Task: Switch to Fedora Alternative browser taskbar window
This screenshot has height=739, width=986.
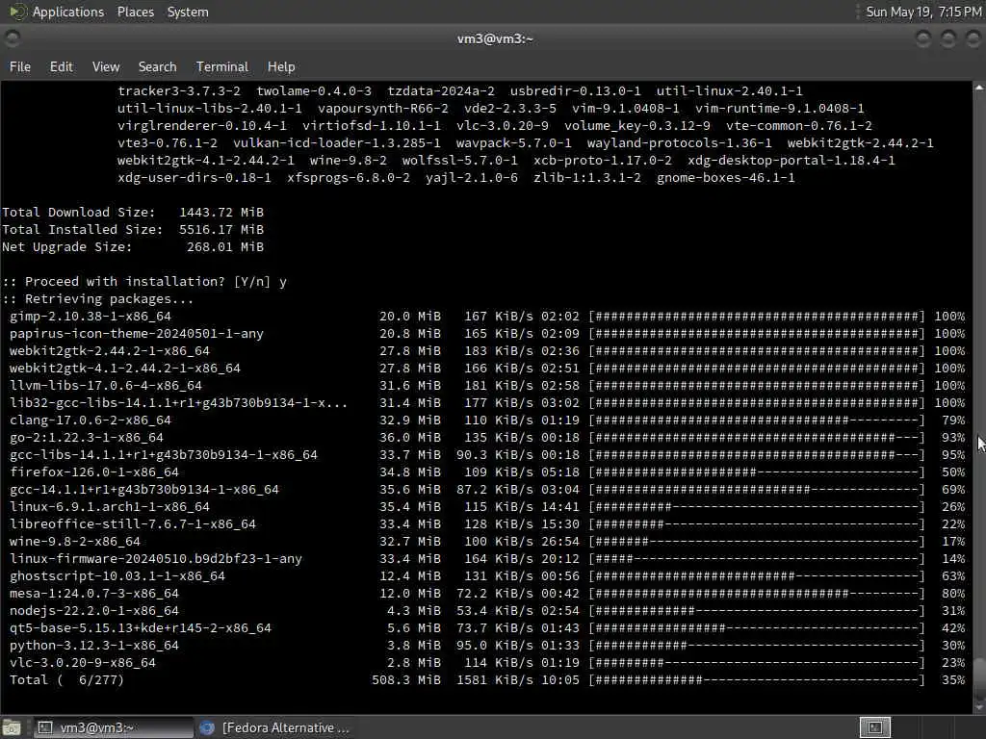Action: click(274, 727)
